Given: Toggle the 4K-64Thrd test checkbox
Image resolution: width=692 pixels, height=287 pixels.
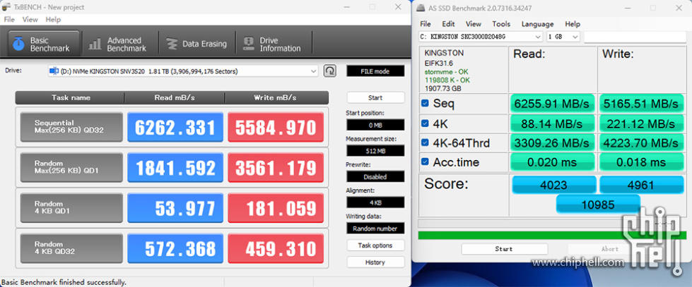Looking at the screenshot, I should click(425, 142).
